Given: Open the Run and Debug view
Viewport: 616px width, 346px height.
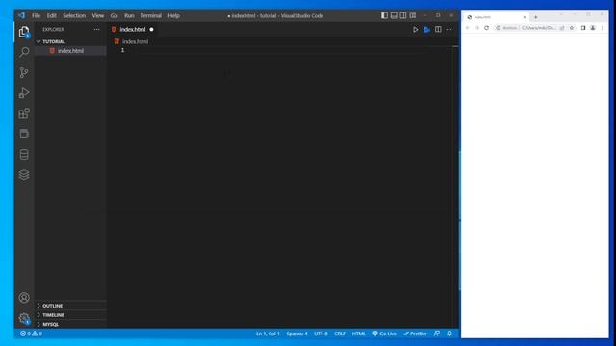Looking at the screenshot, I should [24, 93].
